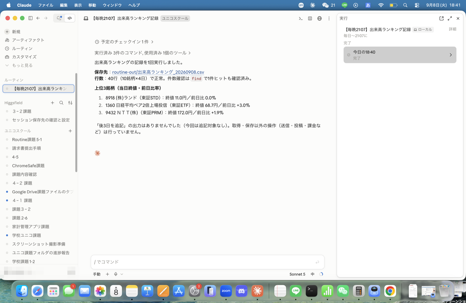466x303 pixels.
Task: Open Routine課題 5-1 session
Action: pyautogui.click(x=27, y=140)
